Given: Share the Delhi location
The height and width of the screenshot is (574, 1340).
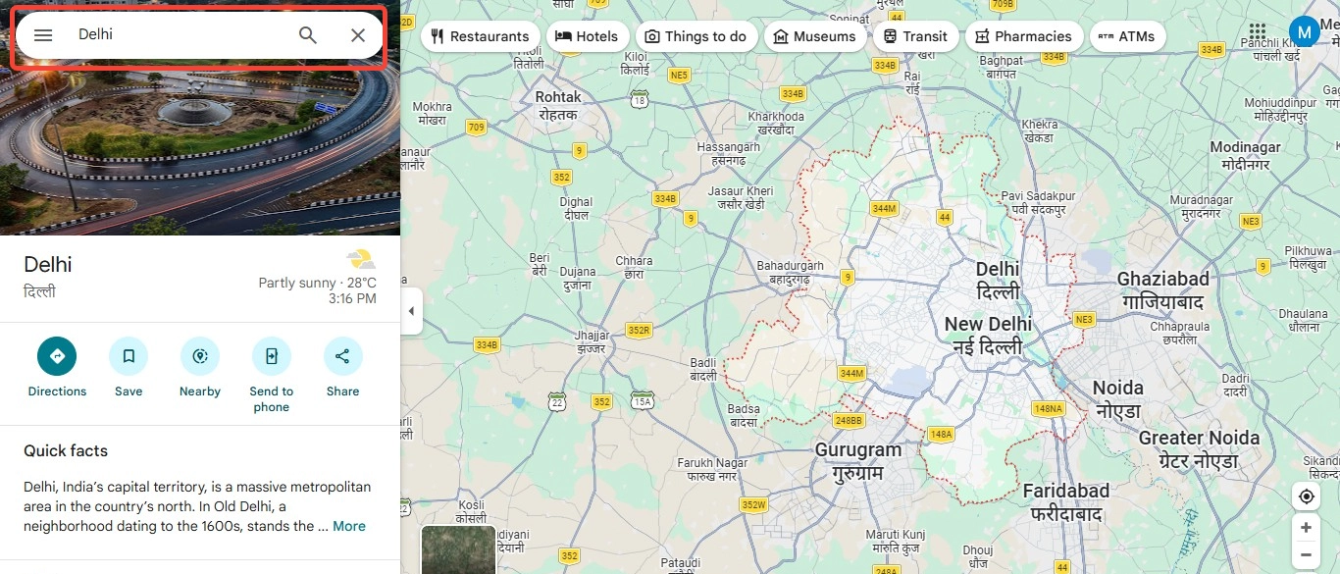Looking at the screenshot, I should pos(343,368).
